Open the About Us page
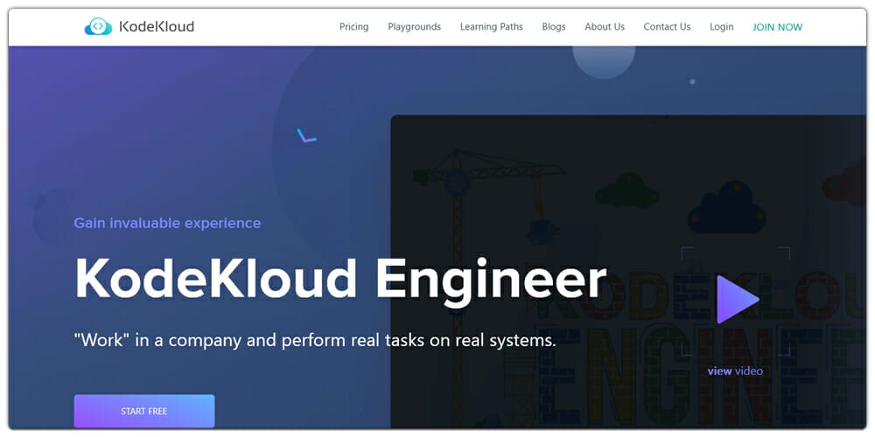The height and width of the screenshot is (437, 875). click(x=604, y=27)
